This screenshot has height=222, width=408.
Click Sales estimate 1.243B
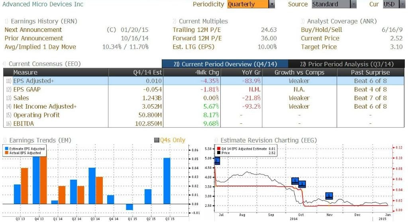(152, 98)
